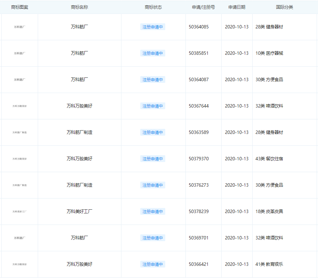
Task: Select the 18类 皮革皮具 class cell
Action: point(269,211)
